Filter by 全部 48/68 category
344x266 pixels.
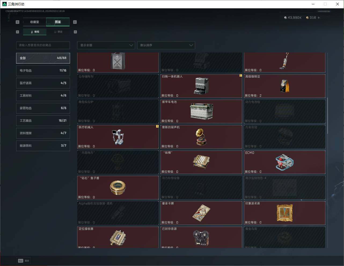43,58
